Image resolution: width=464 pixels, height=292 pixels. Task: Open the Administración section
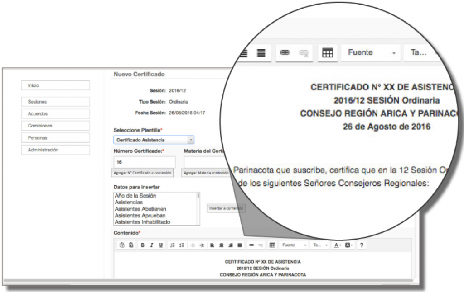pos(55,150)
